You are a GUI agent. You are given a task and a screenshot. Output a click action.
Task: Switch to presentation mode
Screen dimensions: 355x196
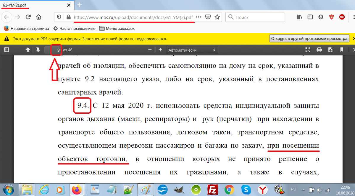pos(308,50)
